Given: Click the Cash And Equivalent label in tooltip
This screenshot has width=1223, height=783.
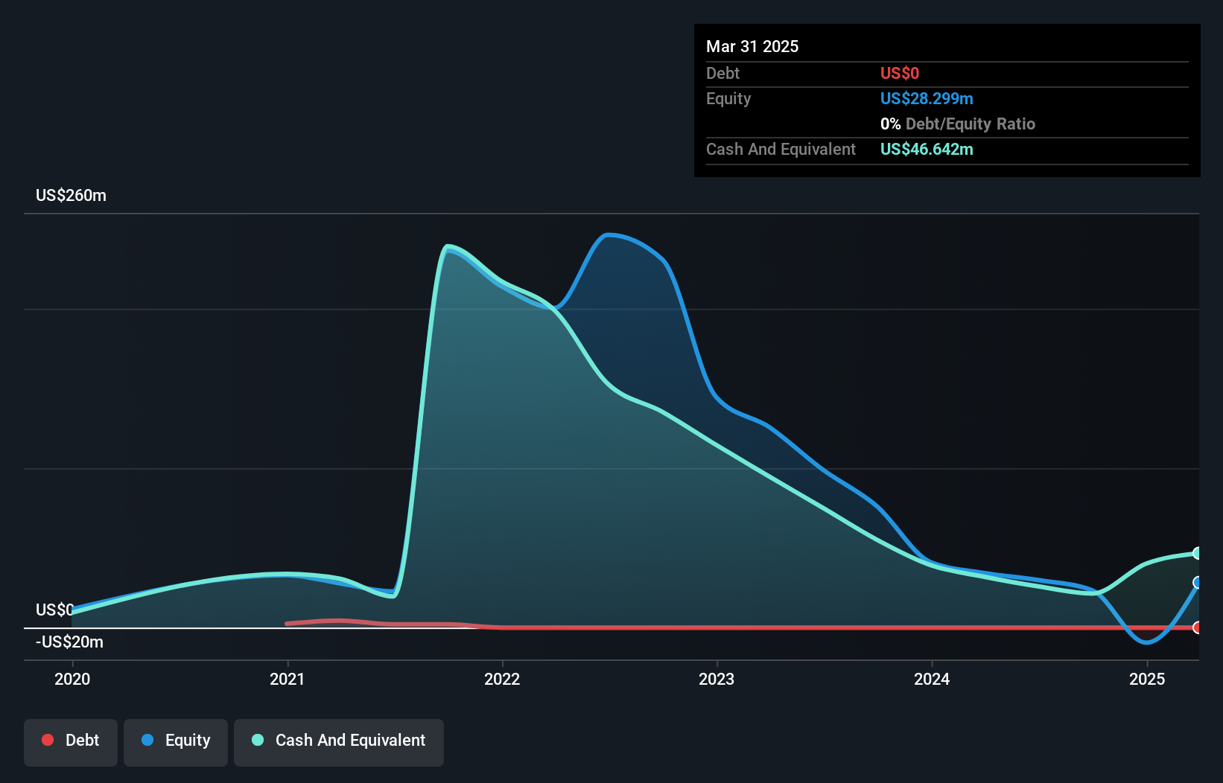Looking at the screenshot, I should pos(781,149).
